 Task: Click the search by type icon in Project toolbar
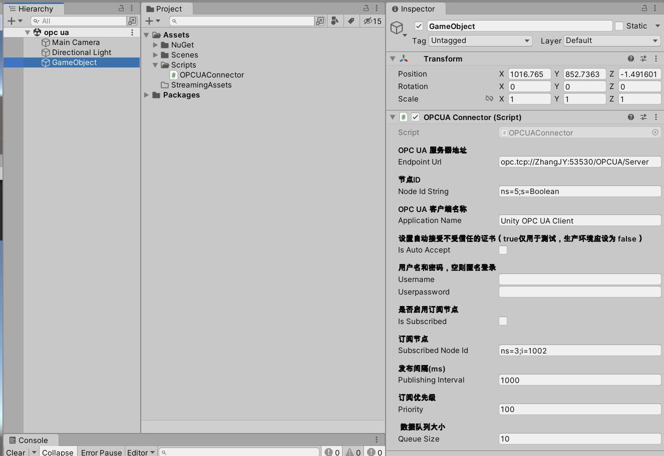coord(336,21)
